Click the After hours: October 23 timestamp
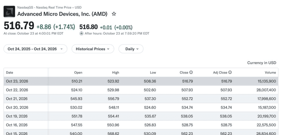The height and width of the screenshot is (135, 281). click(117, 34)
